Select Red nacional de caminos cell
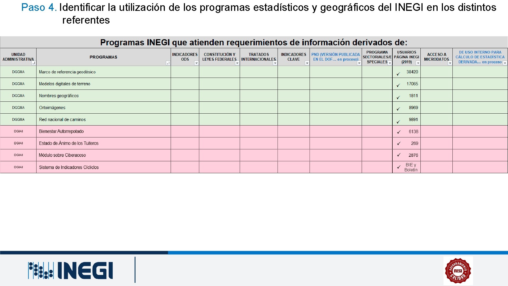The width and height of the screenshot is (508, 286). tap(62, 119)
